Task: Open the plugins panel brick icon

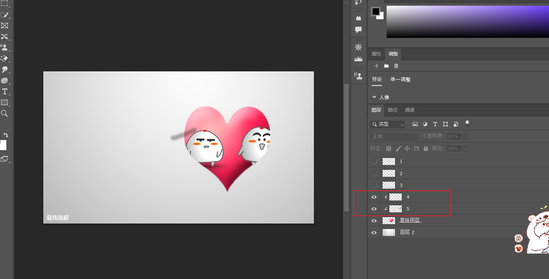Action: pyautogui.click(x=359, y=18)
